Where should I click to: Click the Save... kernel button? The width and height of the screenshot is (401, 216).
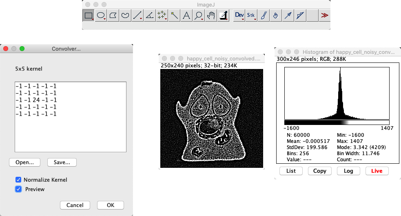point(62,162)
